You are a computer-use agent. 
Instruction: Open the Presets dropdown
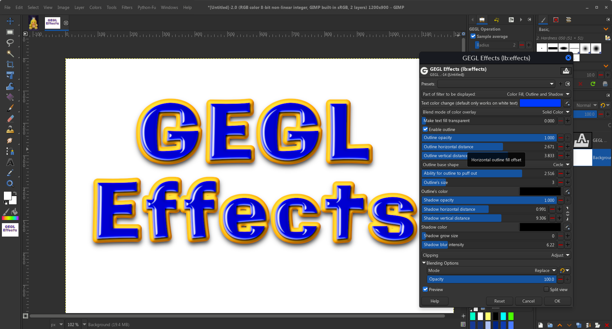point(497,84)
